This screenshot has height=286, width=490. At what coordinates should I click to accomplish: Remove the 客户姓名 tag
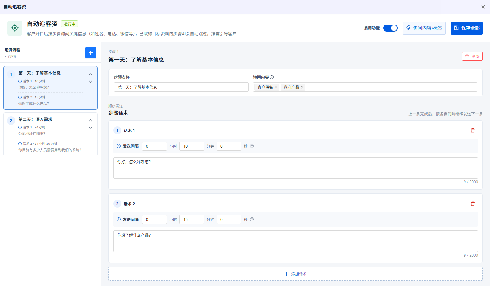276,87
